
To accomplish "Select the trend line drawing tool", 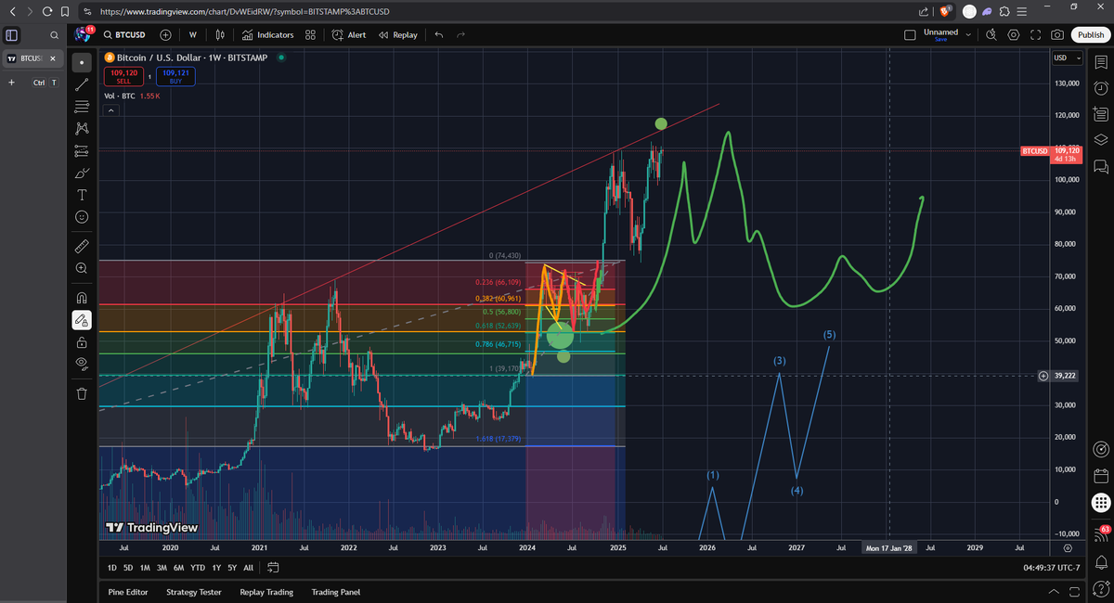I will click(82, 83).
